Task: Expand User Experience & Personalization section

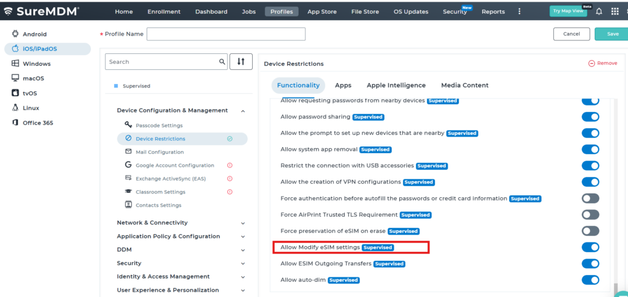Action: [243, 291]
